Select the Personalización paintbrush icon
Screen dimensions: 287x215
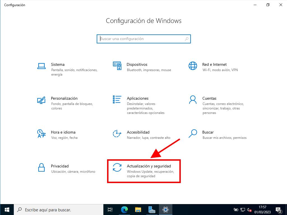pyautogui.click(x=41, y=100)
